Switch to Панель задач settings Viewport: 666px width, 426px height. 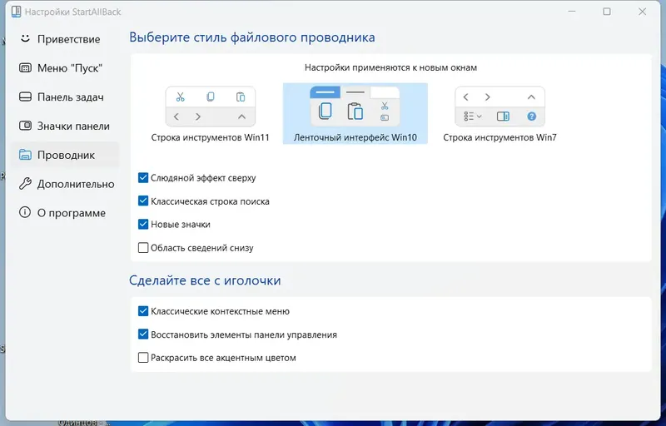[x=65, y=97]
